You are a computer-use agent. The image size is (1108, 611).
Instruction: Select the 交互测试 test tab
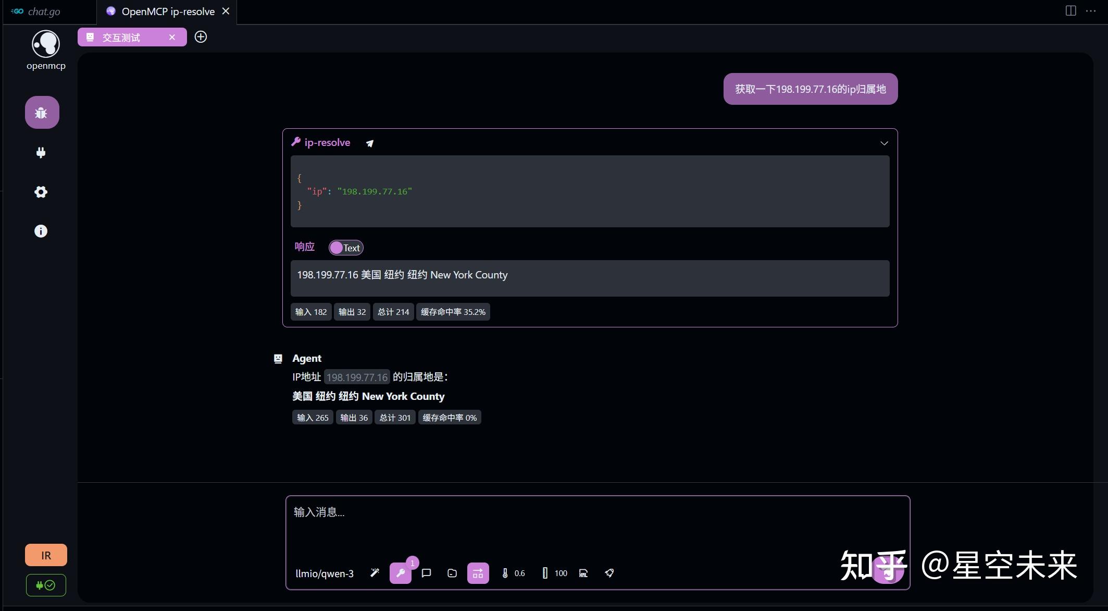pyautogui.click(x=120, y=37)
